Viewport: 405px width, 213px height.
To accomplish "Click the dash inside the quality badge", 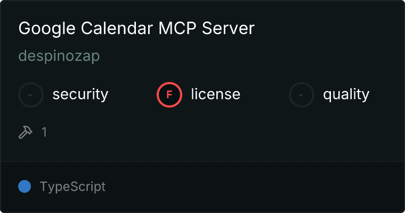I will pyautogui.click(x=301, y=95).
